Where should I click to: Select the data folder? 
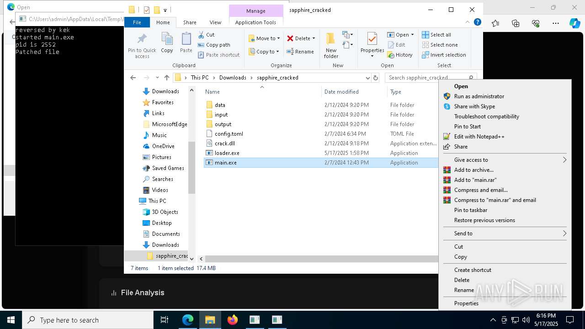click(x=220, y=105)
